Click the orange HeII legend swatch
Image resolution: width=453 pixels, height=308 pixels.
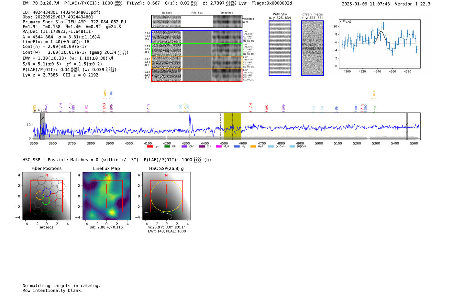pyautogui.click(x=253, y=146)
